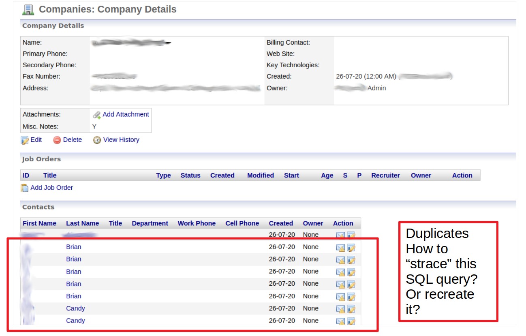The height and width of the screenshot is (336, 526).
Task: Open the View History link
Action: point(121,139)
